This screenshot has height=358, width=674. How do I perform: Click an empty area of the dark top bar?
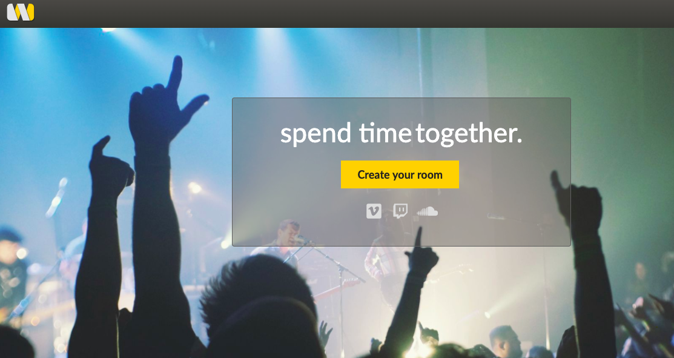pos(344,13)
